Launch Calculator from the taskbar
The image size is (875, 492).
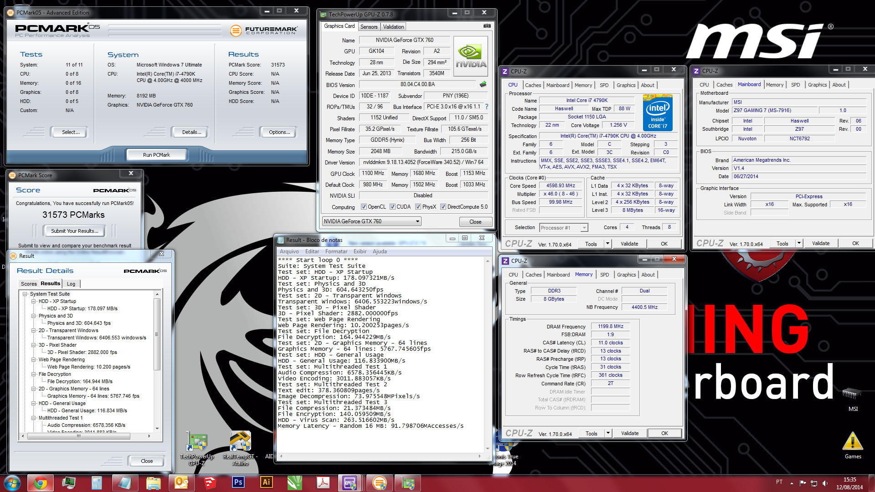click(x=97, y=483)
